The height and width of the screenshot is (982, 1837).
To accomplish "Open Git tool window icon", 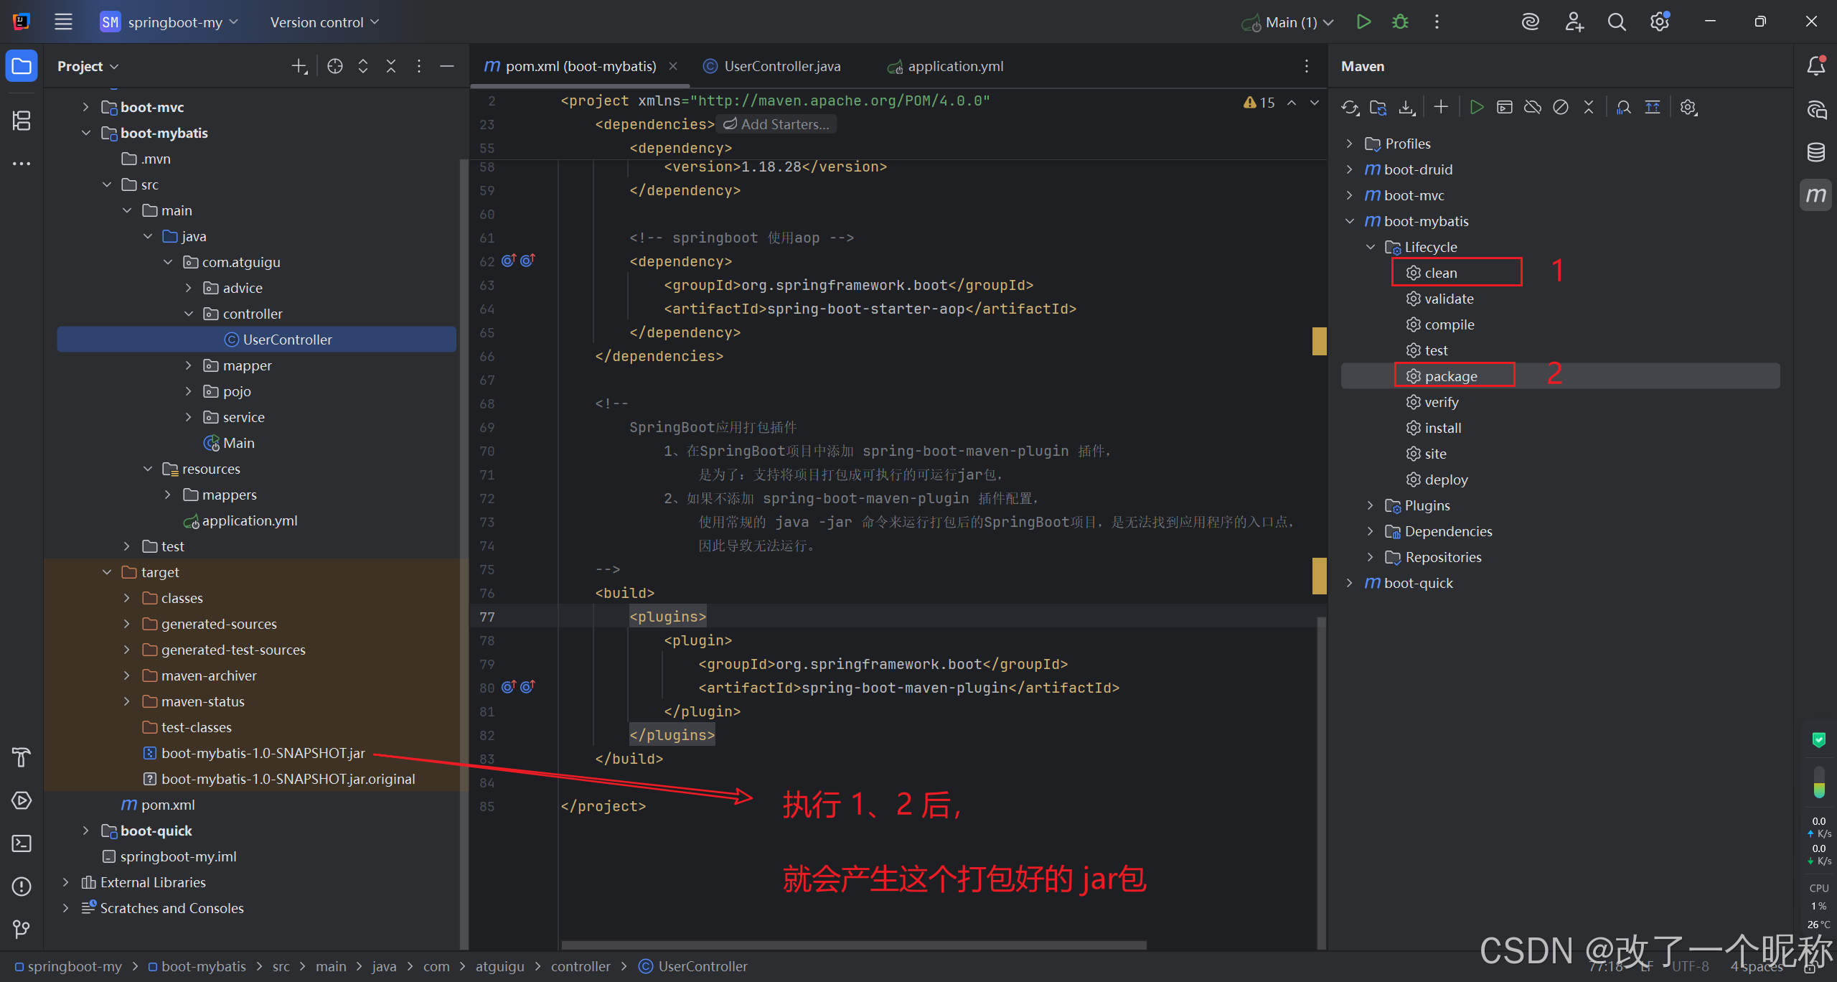I will [22, 930].
